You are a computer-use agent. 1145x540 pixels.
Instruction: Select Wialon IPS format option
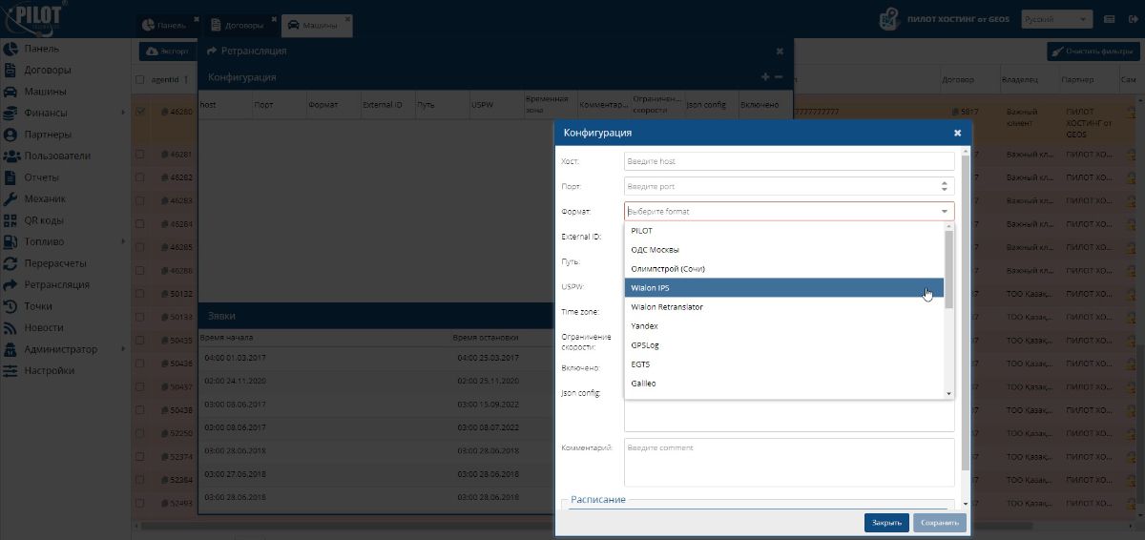click(783, 288)
